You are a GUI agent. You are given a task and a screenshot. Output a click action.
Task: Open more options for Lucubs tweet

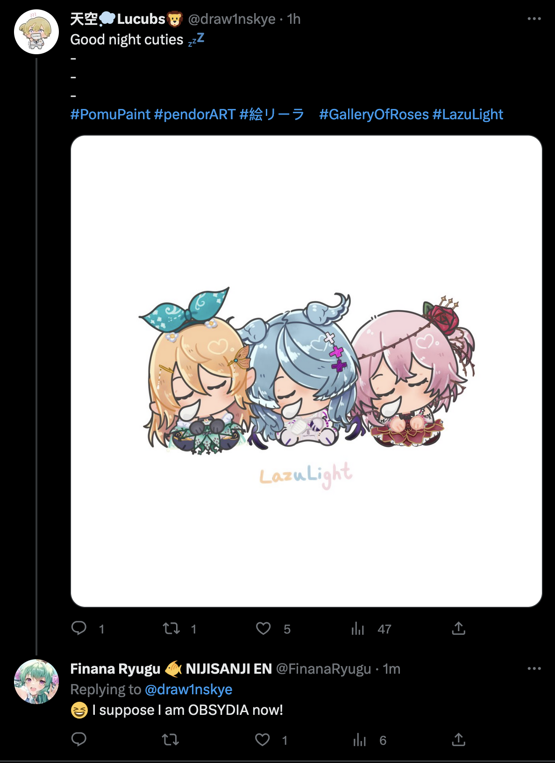pyautogui.click(x=534, y=19)
